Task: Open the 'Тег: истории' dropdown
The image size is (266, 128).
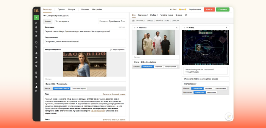Action: pos(62,21)
